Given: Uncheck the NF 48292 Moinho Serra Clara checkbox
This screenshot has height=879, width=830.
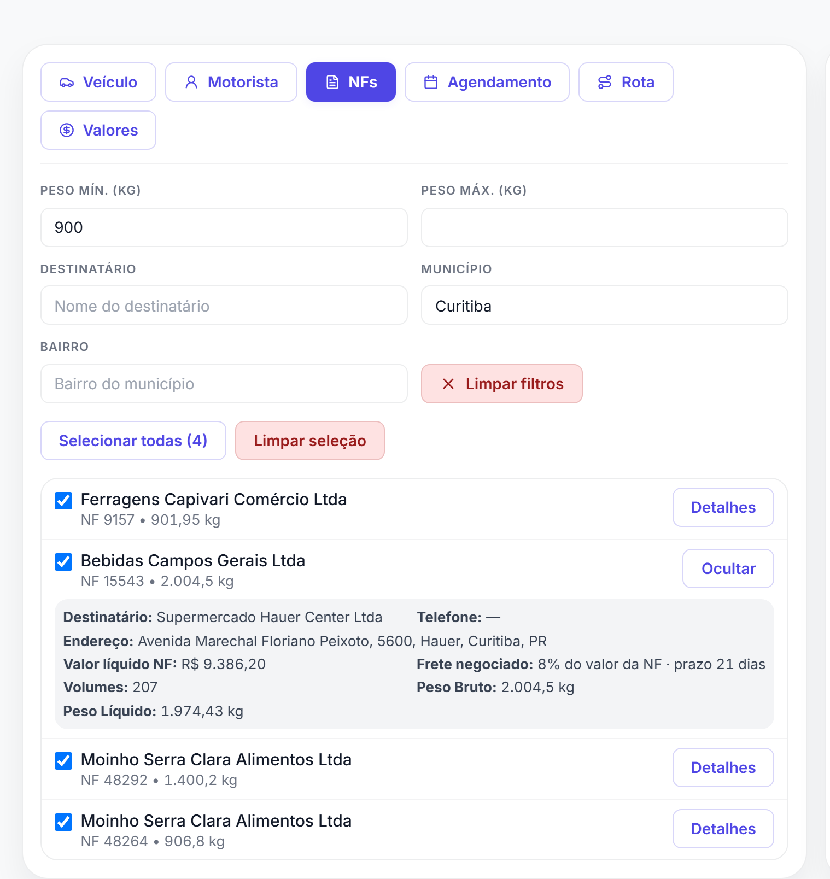Looking at the screenshot, I should point(63,760).
